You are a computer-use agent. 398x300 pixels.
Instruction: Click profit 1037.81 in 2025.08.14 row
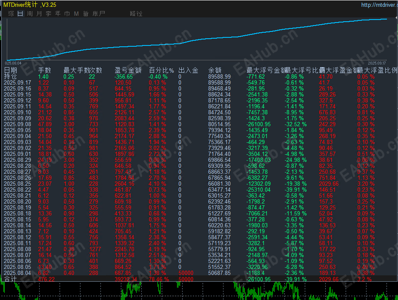click(124, 226)
